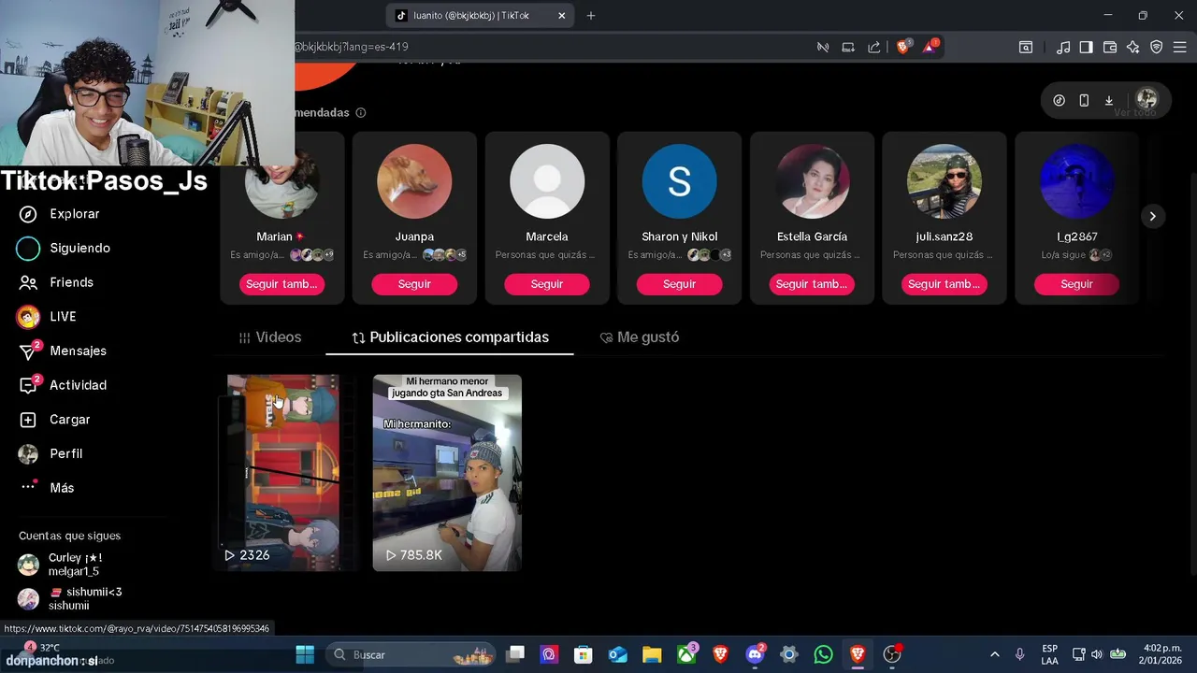Click the phone app icon in floating bar
Screen dimensions: 1197x673
(x=1084, y=101)
